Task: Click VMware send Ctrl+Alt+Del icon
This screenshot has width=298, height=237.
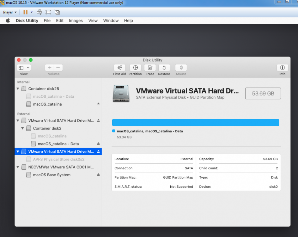Action: (x=39, y=12)
